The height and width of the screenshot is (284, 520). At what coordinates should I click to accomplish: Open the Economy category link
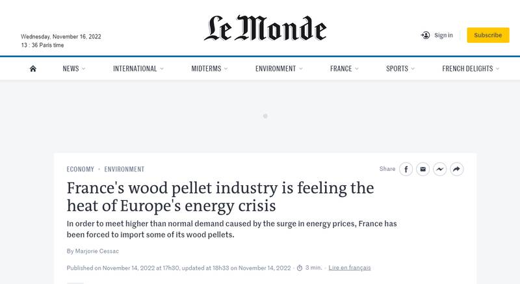(x=81, y=169)
